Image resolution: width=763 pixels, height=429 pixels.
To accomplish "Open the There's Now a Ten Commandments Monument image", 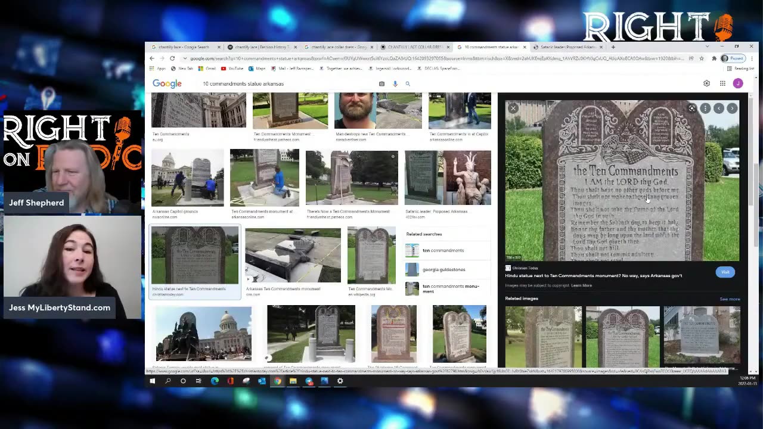I will pos(352,178).
